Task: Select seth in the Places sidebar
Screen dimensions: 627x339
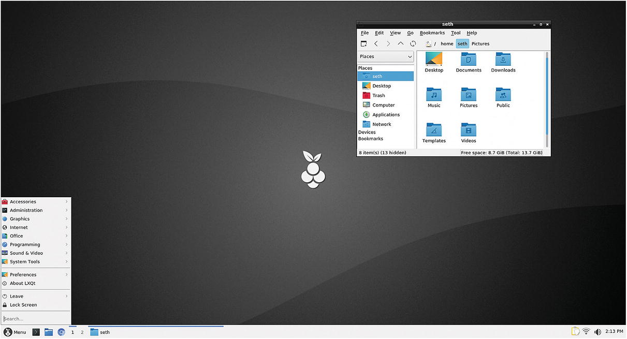Action: point(386,76)
